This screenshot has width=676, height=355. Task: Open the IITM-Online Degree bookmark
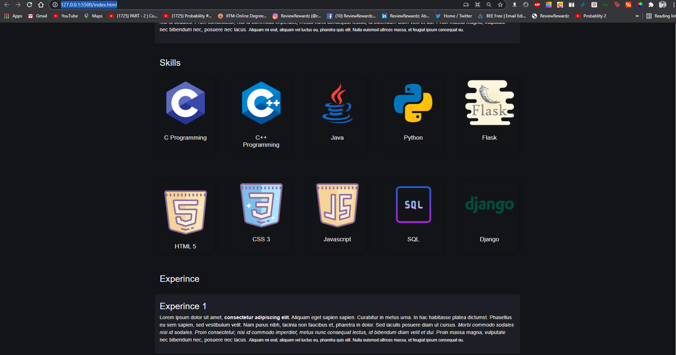pyautogui.click(x=242, y=16)
